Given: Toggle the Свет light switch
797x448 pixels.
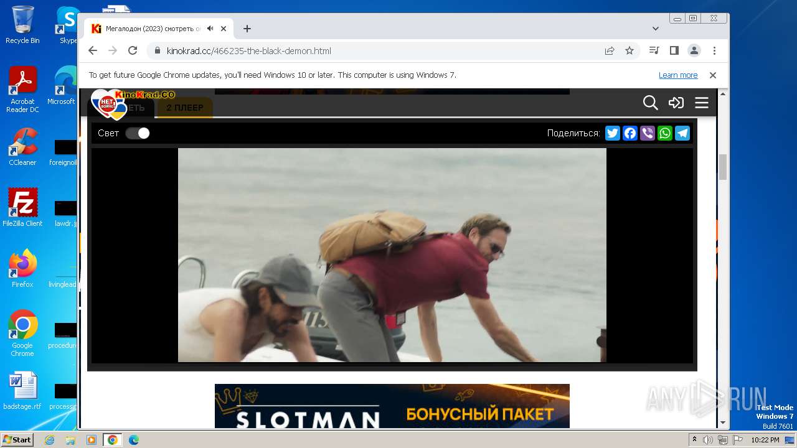Looking at the screenshot, I should point(138,133).
